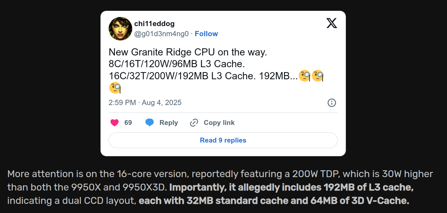The width and height of the screenshot is (447, 213).
Task: Click the first monocle emoji after "192MB..."
Action: (305, 76)
